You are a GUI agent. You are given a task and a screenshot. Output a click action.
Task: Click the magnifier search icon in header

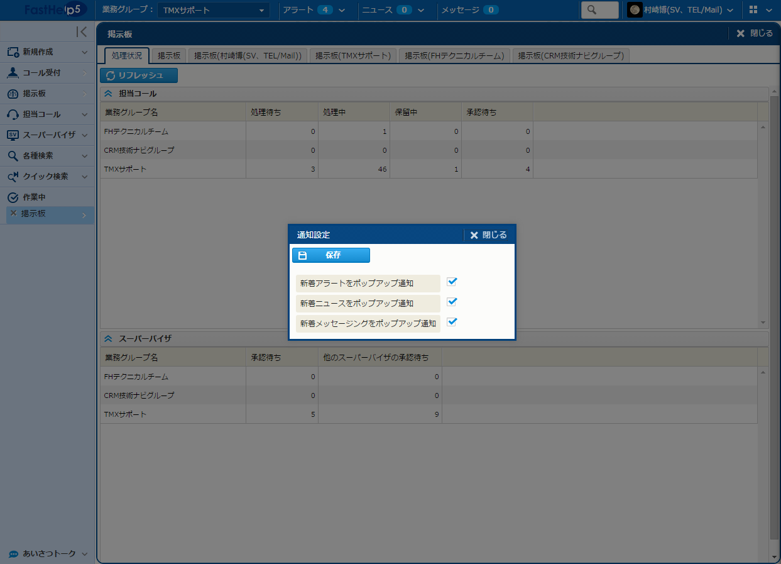(591, 10)
